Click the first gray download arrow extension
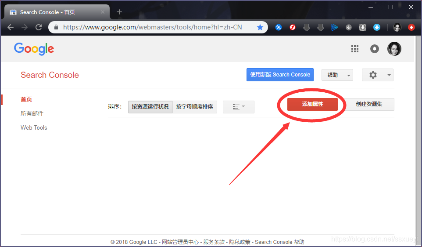The image size is (422, 247). pos(307,27)
